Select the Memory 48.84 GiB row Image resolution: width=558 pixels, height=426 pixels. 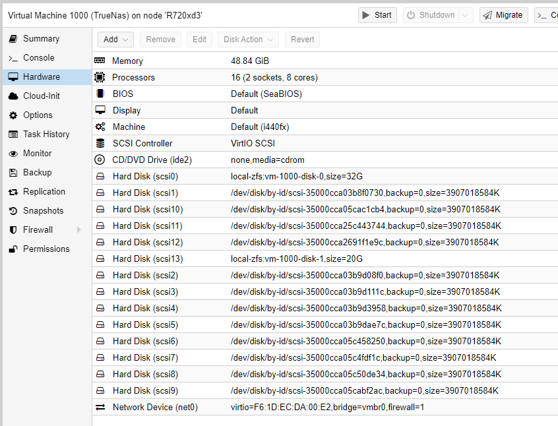pos(325,61)
